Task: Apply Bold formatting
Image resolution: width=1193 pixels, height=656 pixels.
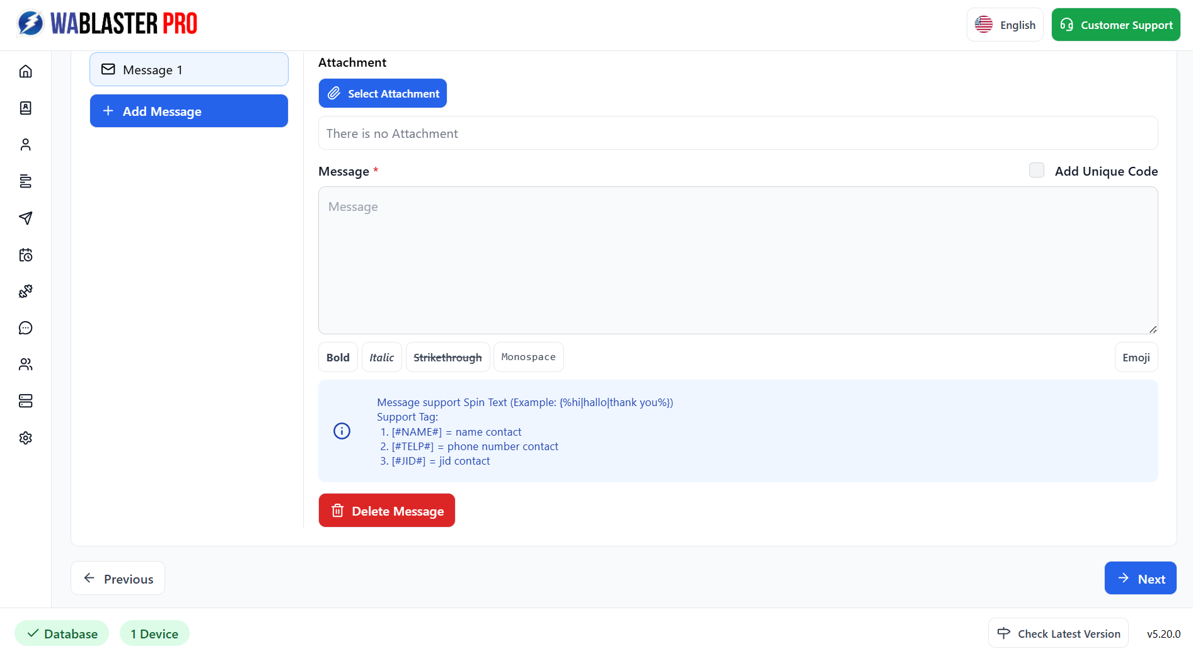Action: tap(338, 357)
